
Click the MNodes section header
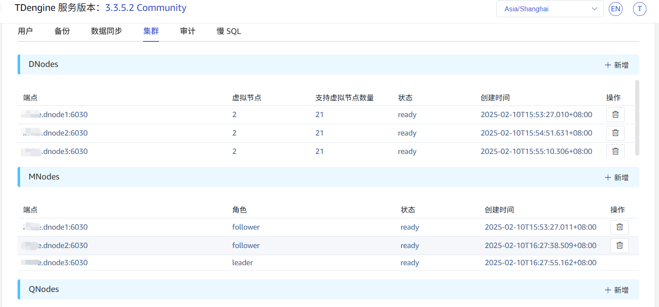328,177
